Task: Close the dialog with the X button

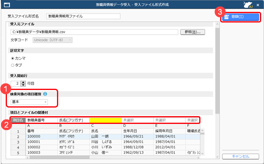Action: pos(258,5)
